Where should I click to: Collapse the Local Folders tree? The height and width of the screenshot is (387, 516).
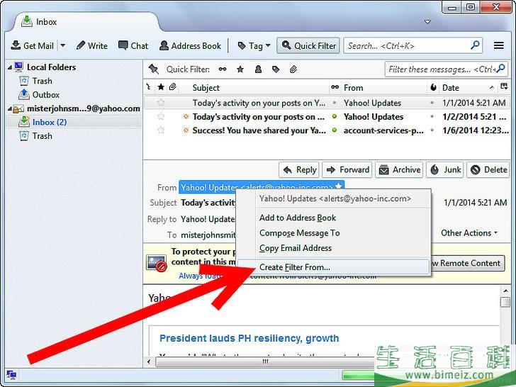tap(9, 67)
